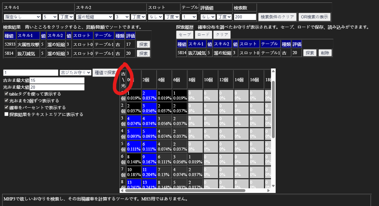The image size is (379, 206).
Task: Click 52933 seed value in search results
Action: click(x=10, y=44)
